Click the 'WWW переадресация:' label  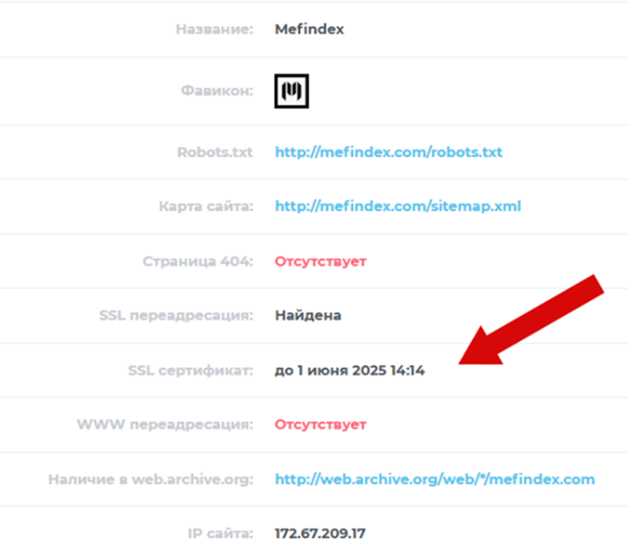point(164,425)
